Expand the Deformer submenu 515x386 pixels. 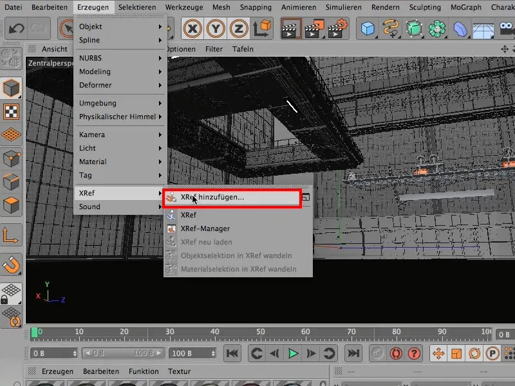[x=120, y=85]
